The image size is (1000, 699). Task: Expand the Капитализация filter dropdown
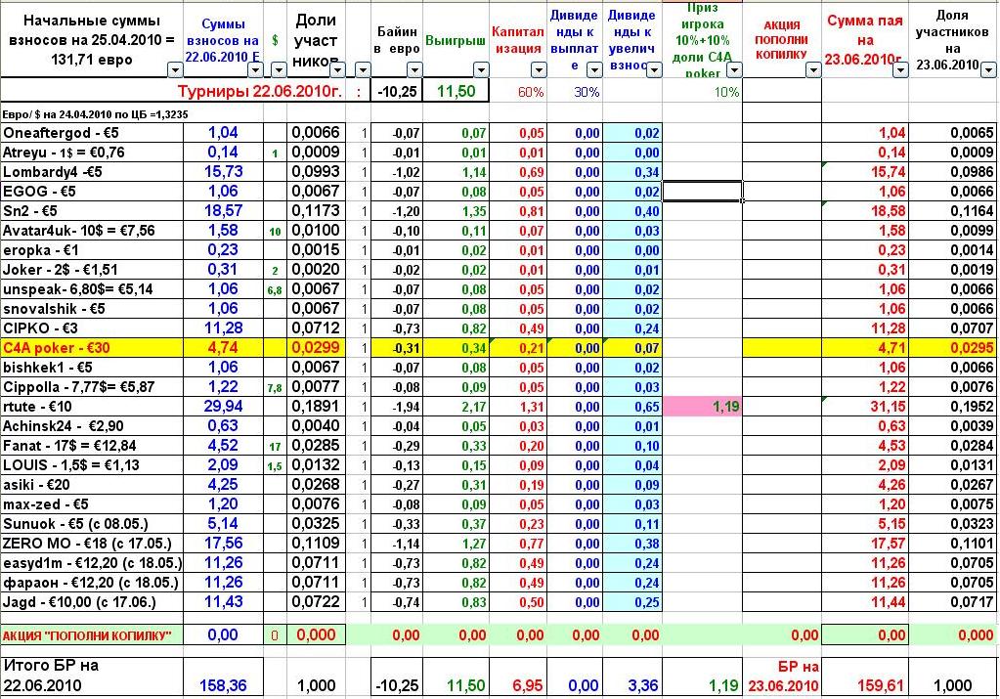point(539,68)
